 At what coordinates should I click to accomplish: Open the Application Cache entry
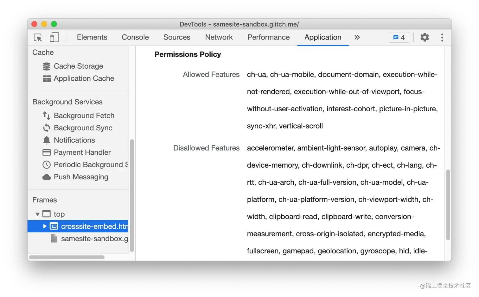coord(84,78)
